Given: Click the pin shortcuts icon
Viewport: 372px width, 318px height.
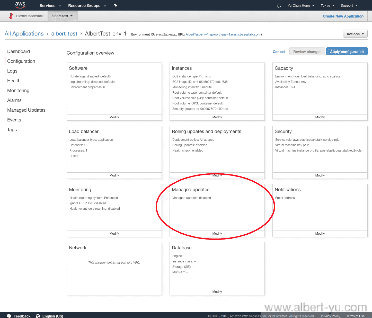Looking at the screenshot, I should click(x=116, y=5).
